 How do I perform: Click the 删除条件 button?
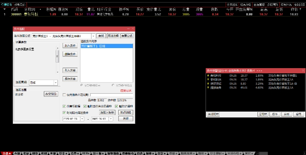pos(70,54)
